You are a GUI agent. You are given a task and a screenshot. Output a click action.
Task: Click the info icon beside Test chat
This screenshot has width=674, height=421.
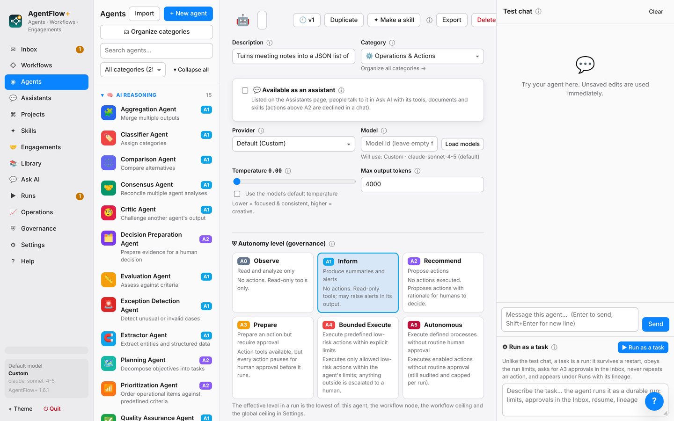click(538, 12)
